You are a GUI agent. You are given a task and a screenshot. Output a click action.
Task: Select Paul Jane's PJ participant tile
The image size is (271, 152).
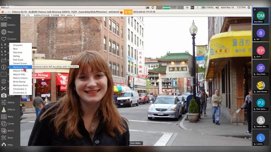[x=261, y=103]
